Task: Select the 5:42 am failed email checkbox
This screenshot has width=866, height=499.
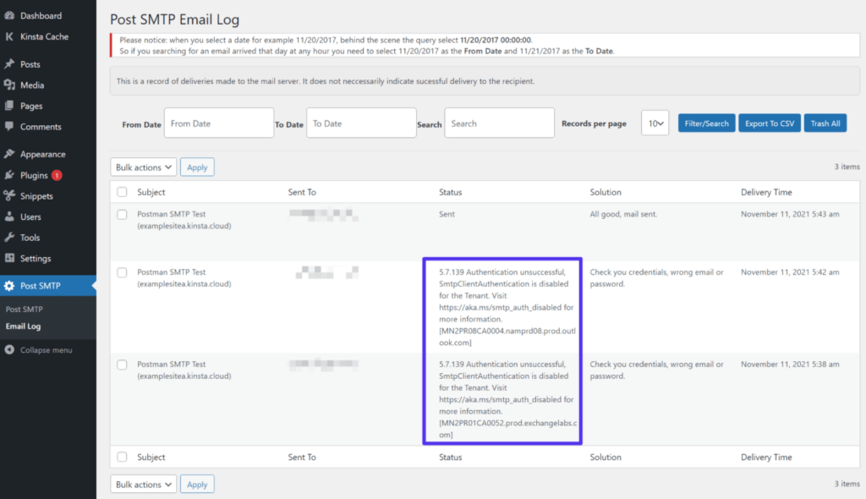Action: pyautogui.click(x=123, y=272)
